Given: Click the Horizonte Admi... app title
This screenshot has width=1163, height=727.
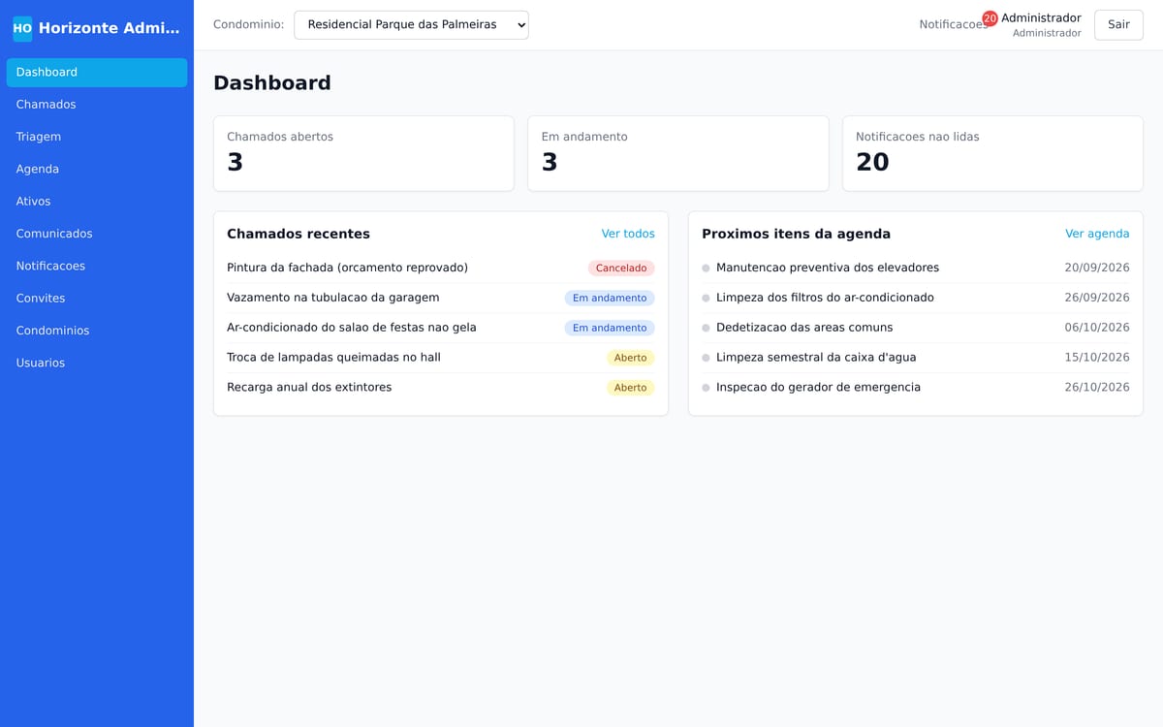Looking at the screenshot, I should [x=110, y=28].
